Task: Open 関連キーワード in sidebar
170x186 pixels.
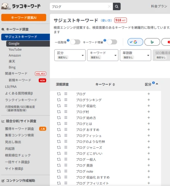Action: click(x=16, y=74)
